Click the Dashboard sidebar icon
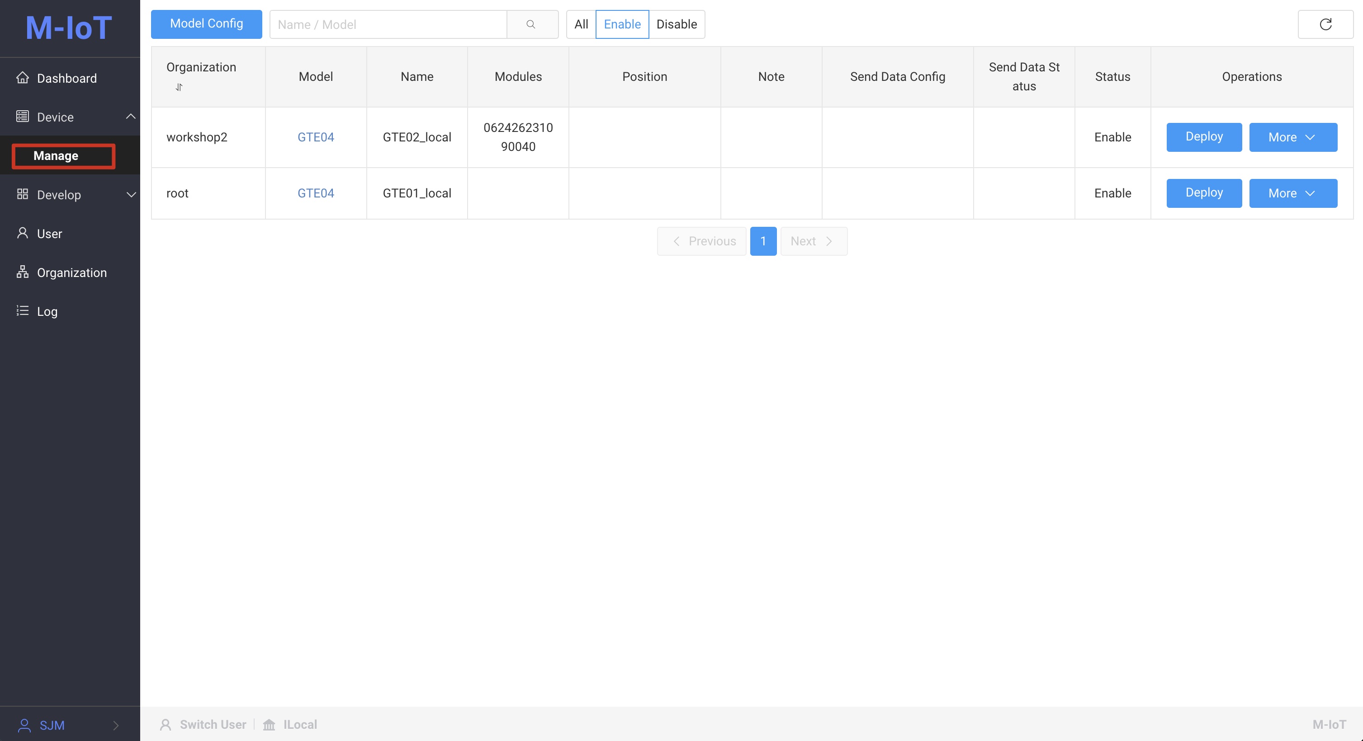Screen dimensions: 1363x741 click(x=22, y=79)
